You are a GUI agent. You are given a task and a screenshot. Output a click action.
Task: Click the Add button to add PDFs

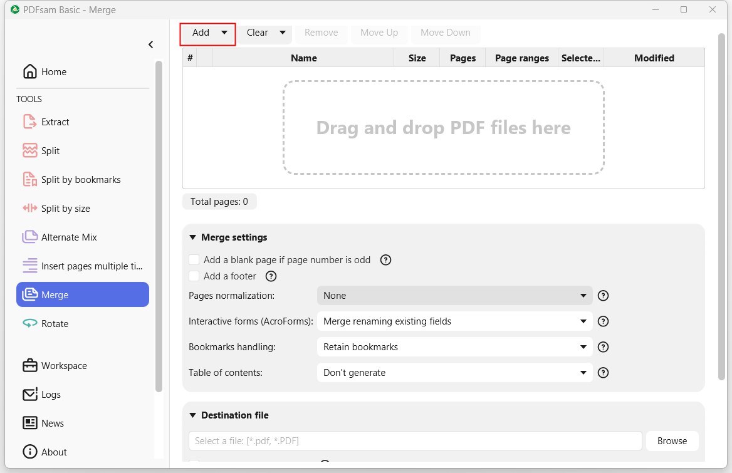coord(201,33)
